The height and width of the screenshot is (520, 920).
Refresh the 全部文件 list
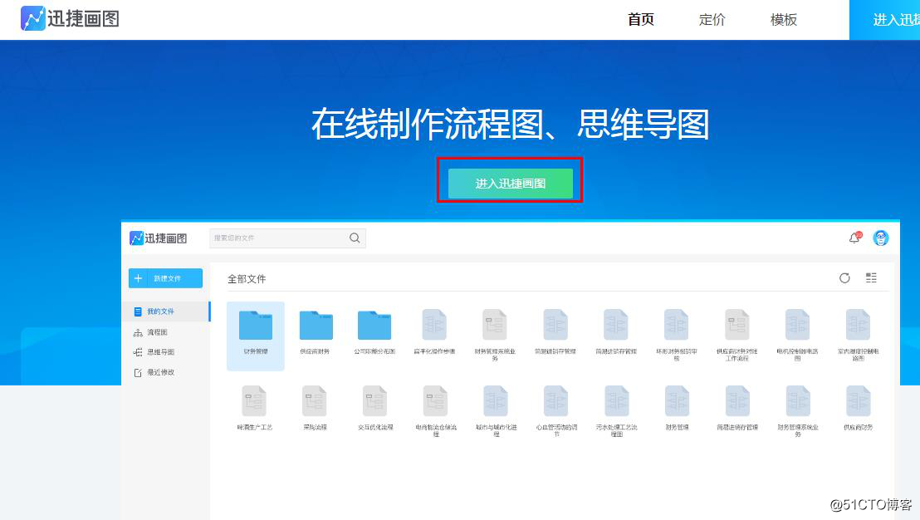tap(844, 278)
